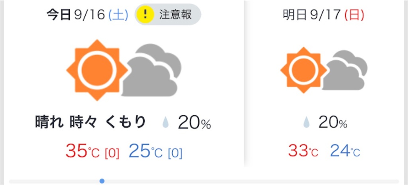Click today's 20% precipitation value
This screenshot has width=408, height=185.
194,122
